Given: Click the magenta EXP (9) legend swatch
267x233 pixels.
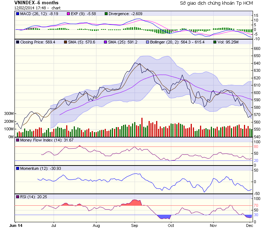Looking at the screenshot, I should 69,14.
